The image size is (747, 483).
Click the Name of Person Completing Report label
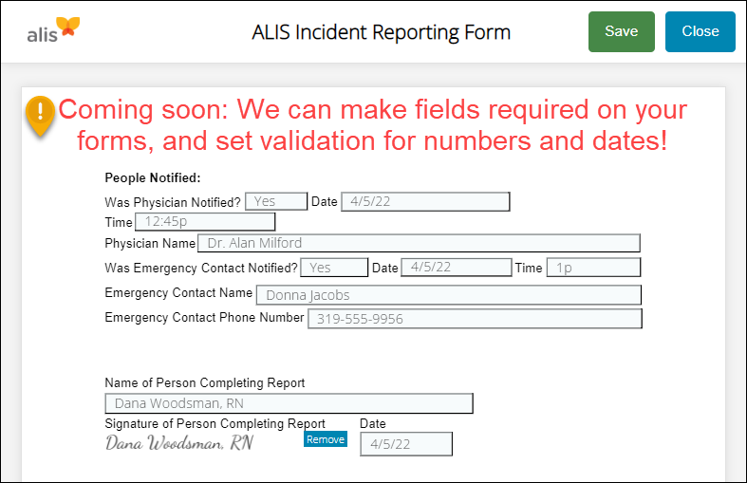[x=205, y=383]
